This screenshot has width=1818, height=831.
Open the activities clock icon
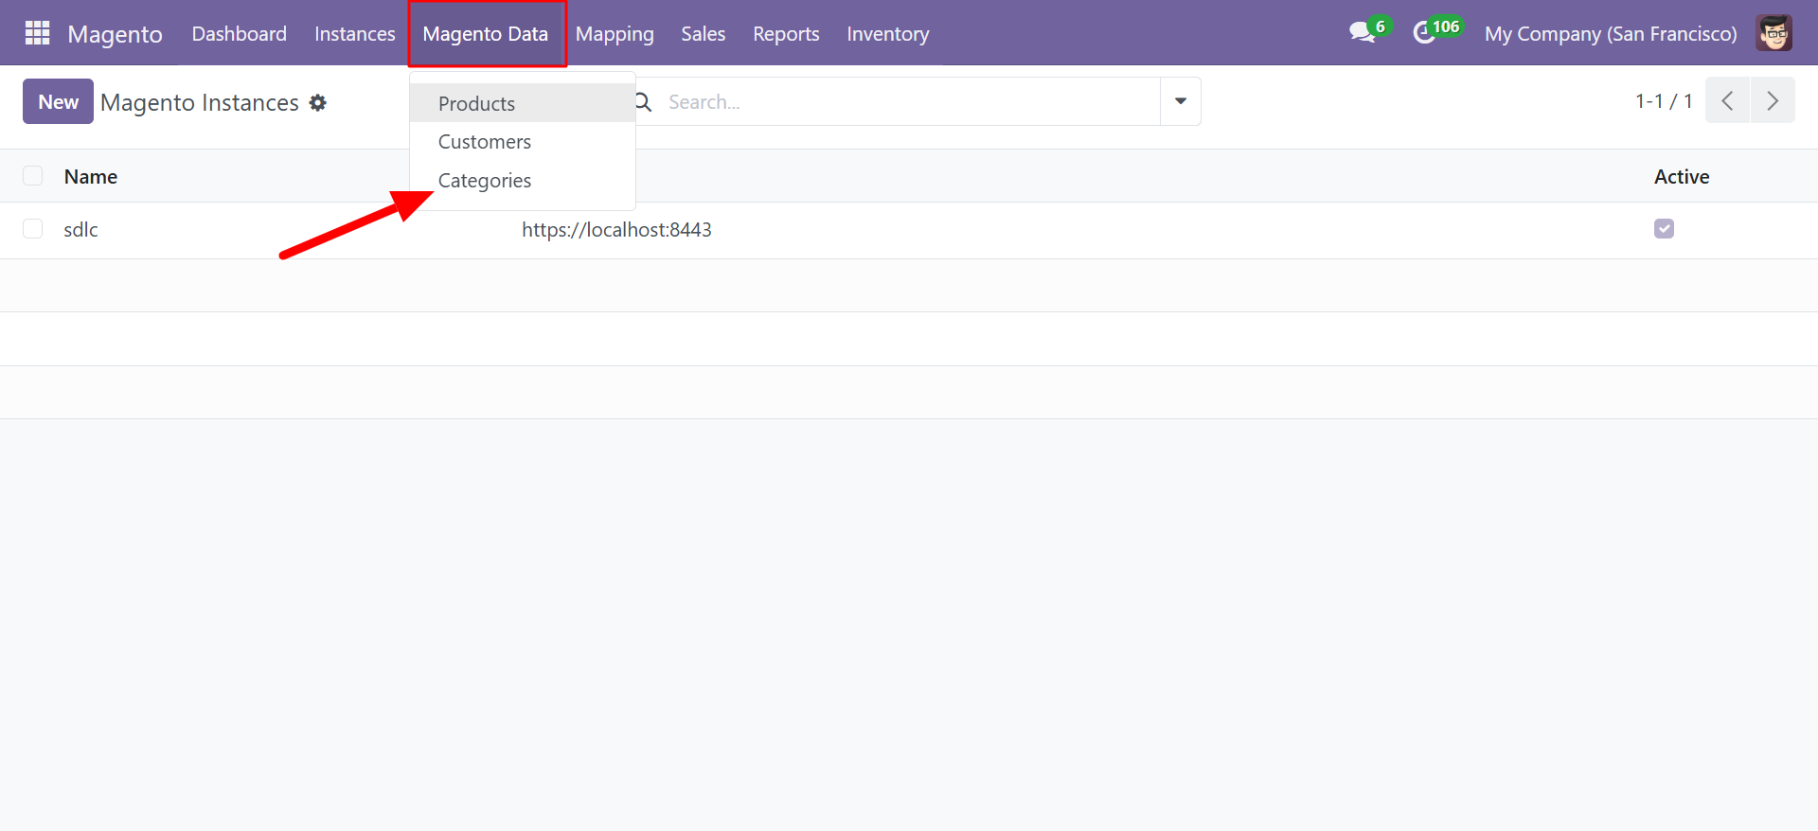[x=1424, y=33]
